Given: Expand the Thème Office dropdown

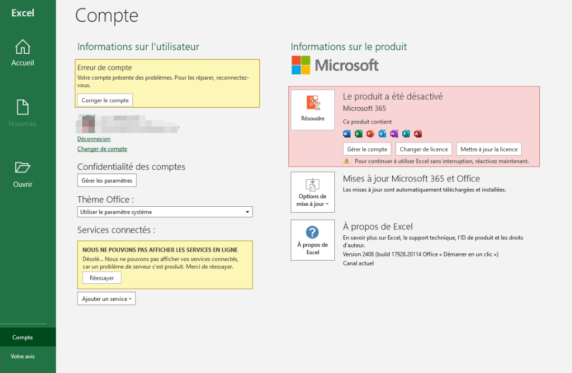Looking at the screenshot, I should click(165, 212).
